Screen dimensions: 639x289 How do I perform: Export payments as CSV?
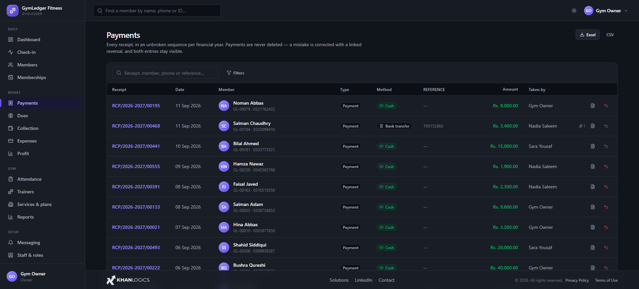tap(610, 35)
